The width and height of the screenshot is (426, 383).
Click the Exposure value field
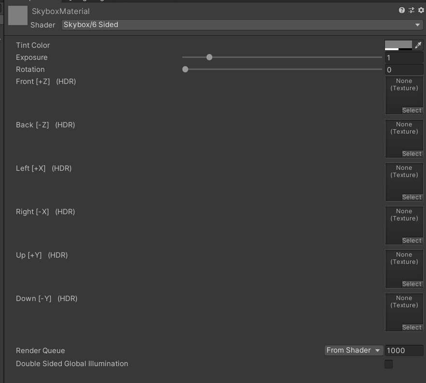coord(404,57)
